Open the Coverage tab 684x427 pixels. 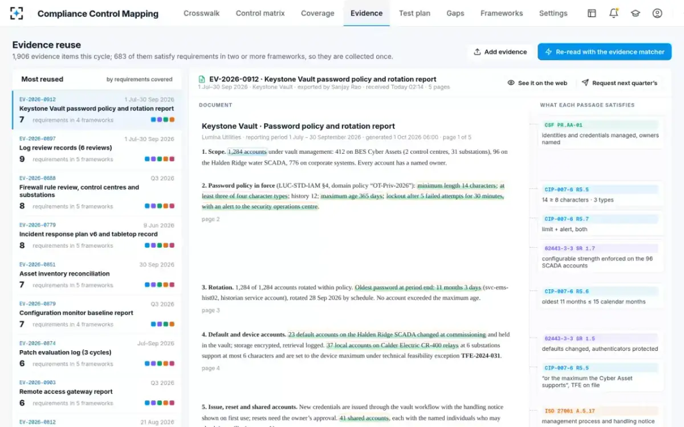(317, 13)
